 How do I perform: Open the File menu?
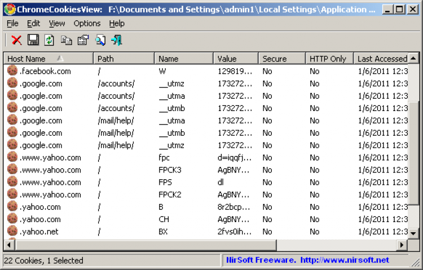12,23
